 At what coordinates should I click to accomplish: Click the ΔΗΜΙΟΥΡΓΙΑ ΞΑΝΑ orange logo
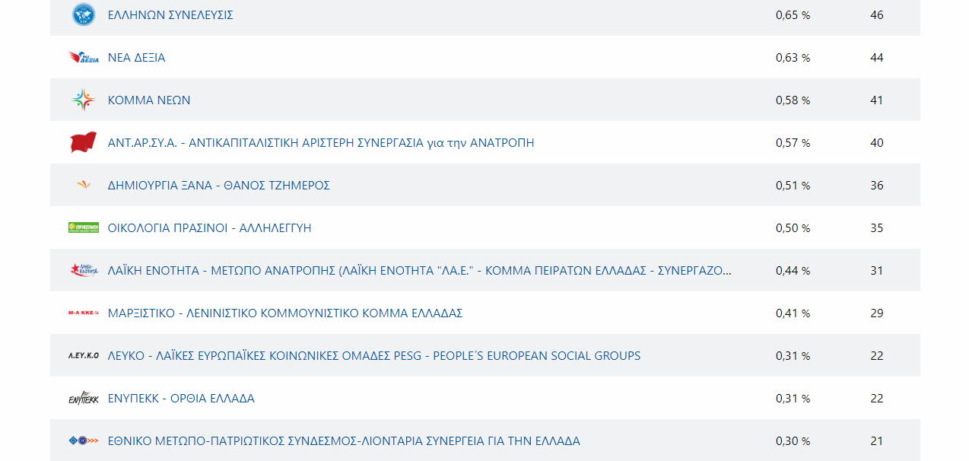point(83,185)
